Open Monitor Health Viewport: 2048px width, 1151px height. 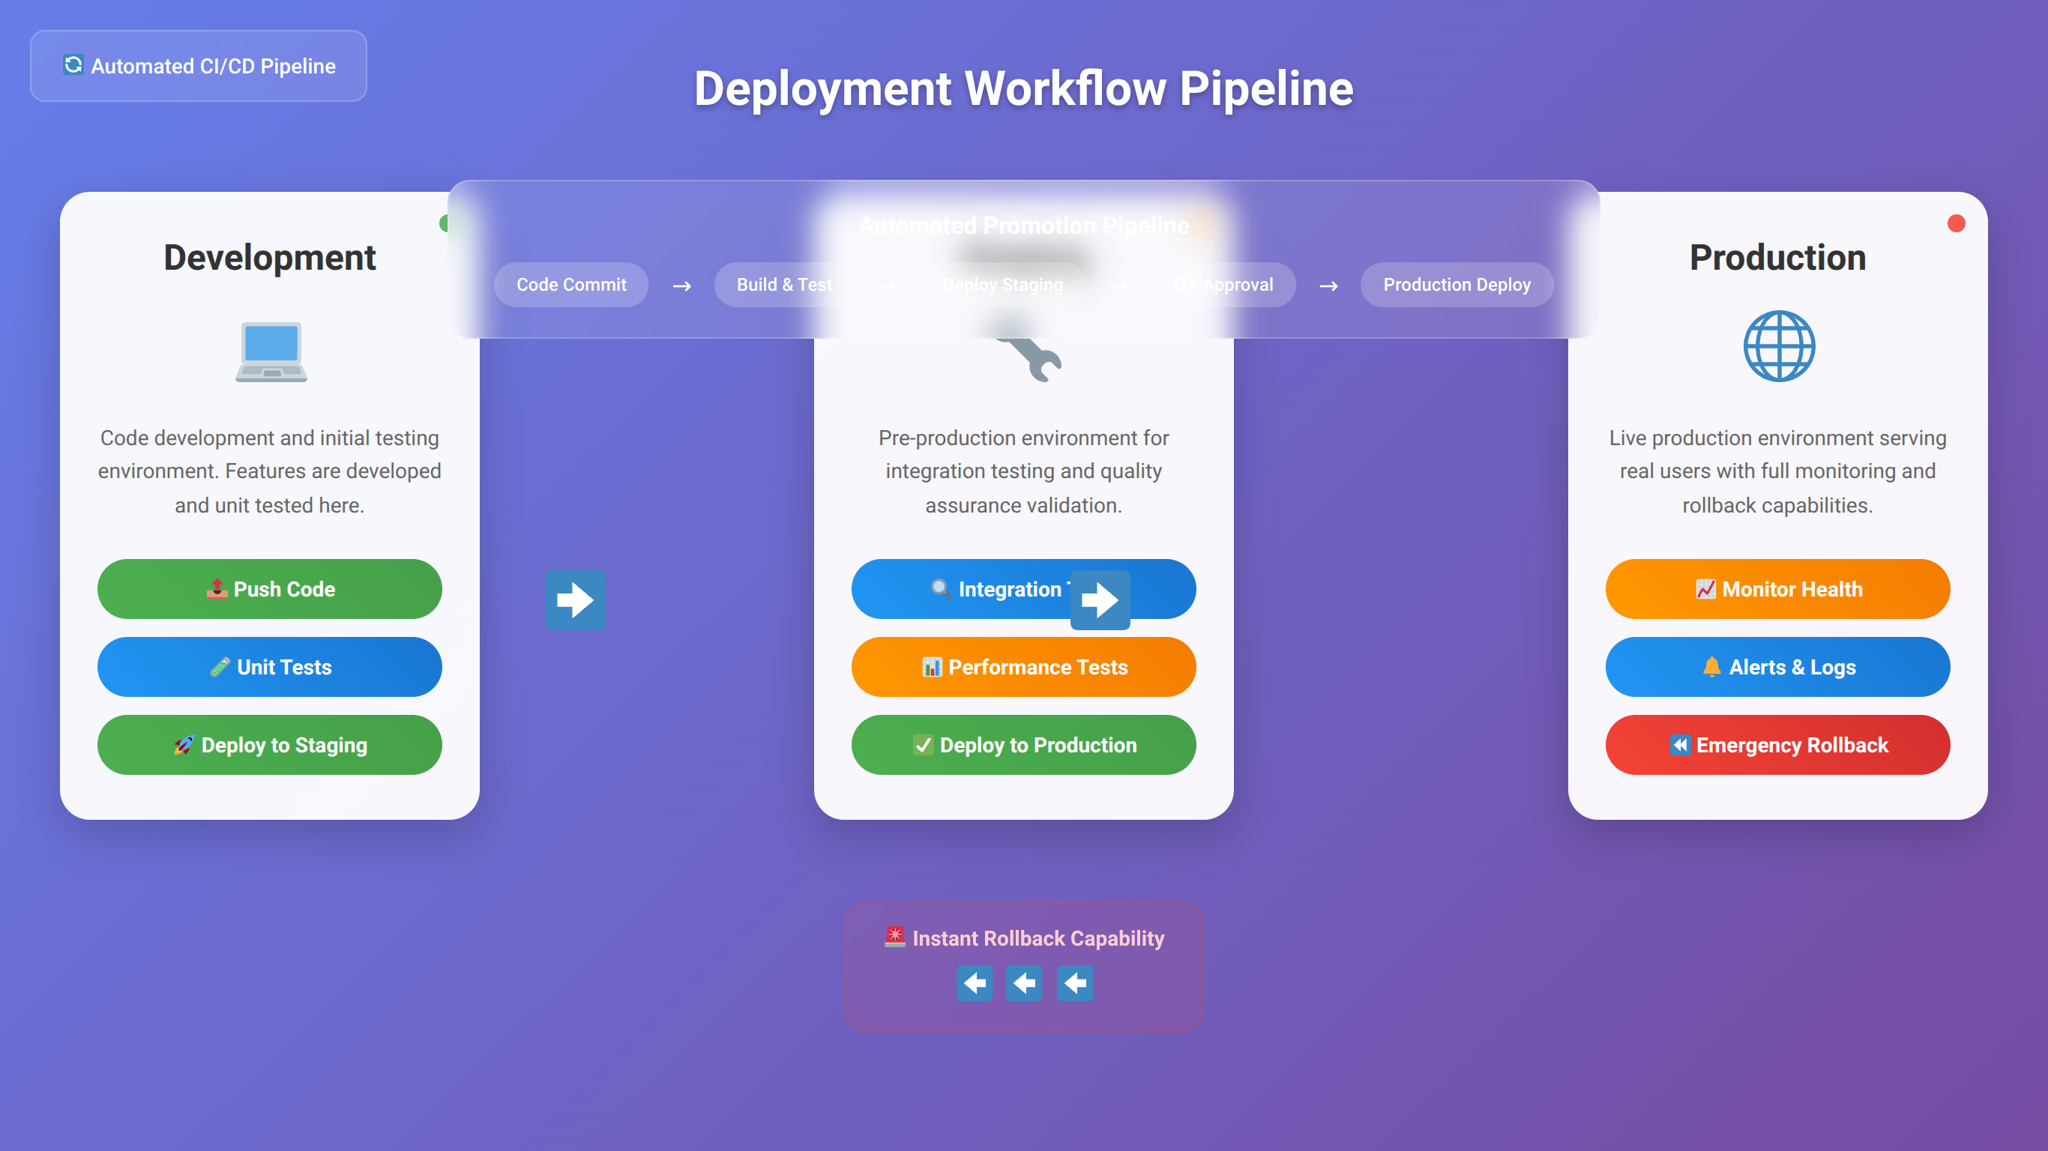(1777, 589)
